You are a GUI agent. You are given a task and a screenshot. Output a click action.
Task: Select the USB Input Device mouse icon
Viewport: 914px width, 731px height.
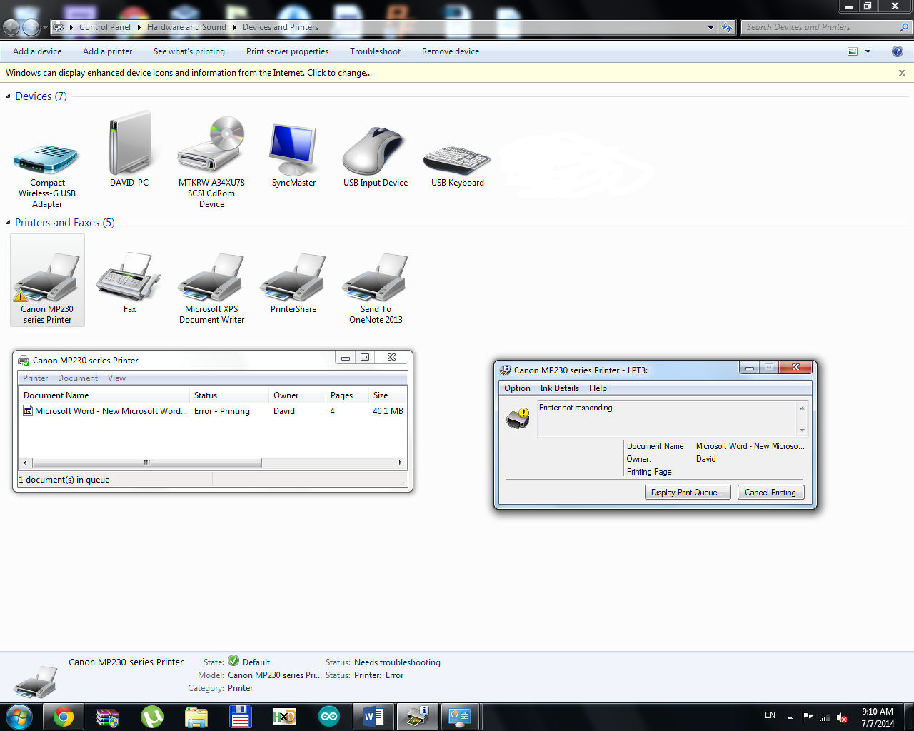click(x=376, y=157)
